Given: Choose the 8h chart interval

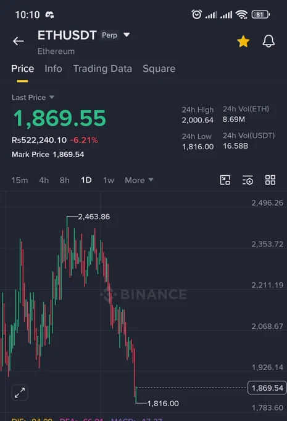Looking at the screenshot, I should [x=65, y=180].
